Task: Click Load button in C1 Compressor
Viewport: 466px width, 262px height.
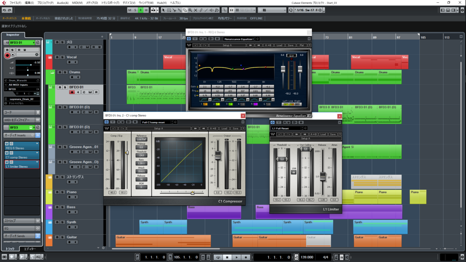Action: pyautogui.click(x=224, y=128)
